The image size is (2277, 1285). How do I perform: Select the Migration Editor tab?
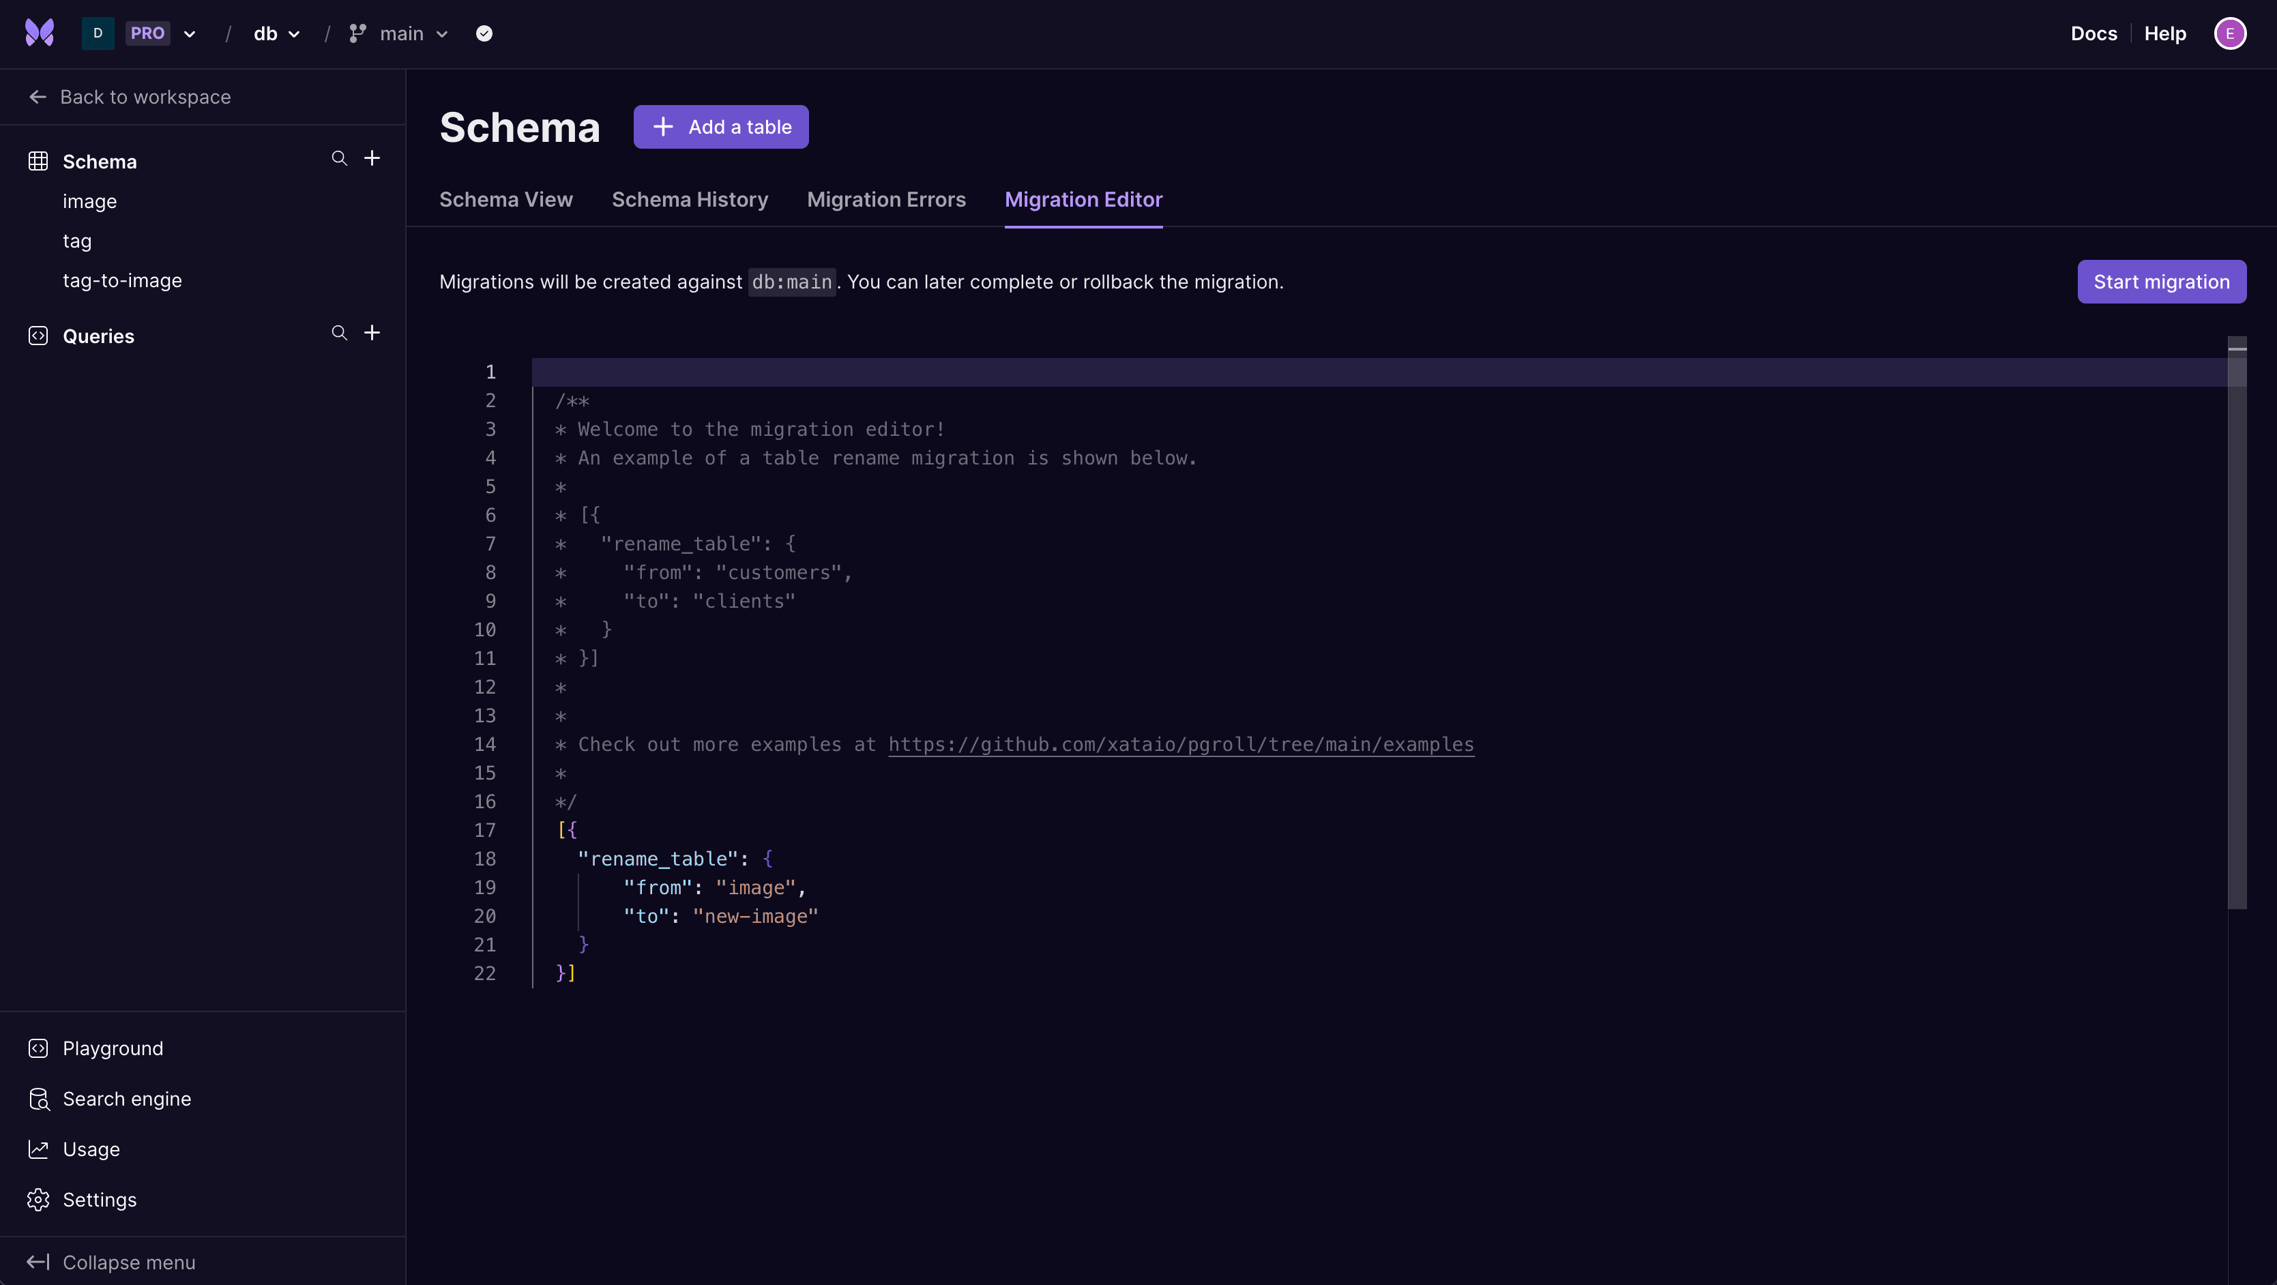pos(1083,200)
